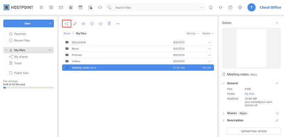Open the My files three-dot context menu
Screen dimensions: 284x137
[x=50, y=50]
